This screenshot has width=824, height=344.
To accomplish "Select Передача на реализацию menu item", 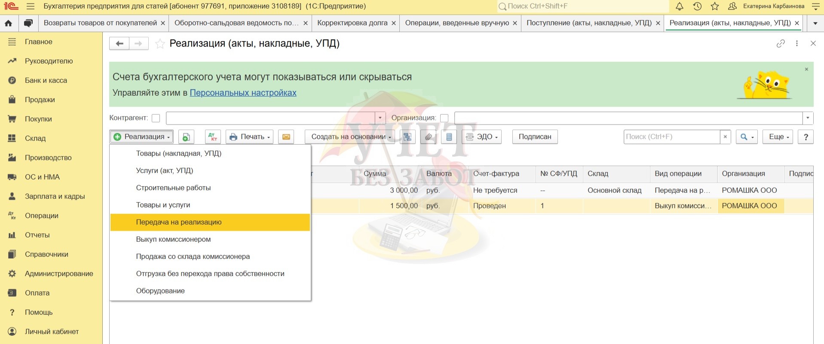I will coord(179,222).
